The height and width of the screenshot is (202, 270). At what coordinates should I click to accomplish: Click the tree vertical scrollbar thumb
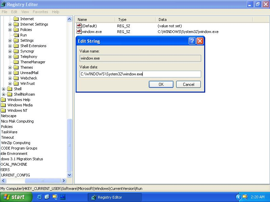coord(69,145)
